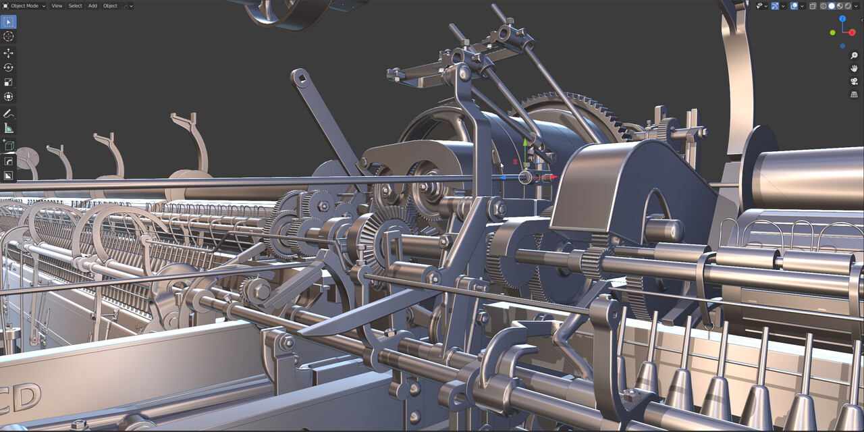Viewport: 864px width, 432px height.
Task: Choose the Rotate tool
Action: [8, 67]
